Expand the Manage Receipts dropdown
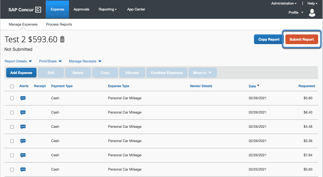The image size is (323, 177). (x=85, y=61)
